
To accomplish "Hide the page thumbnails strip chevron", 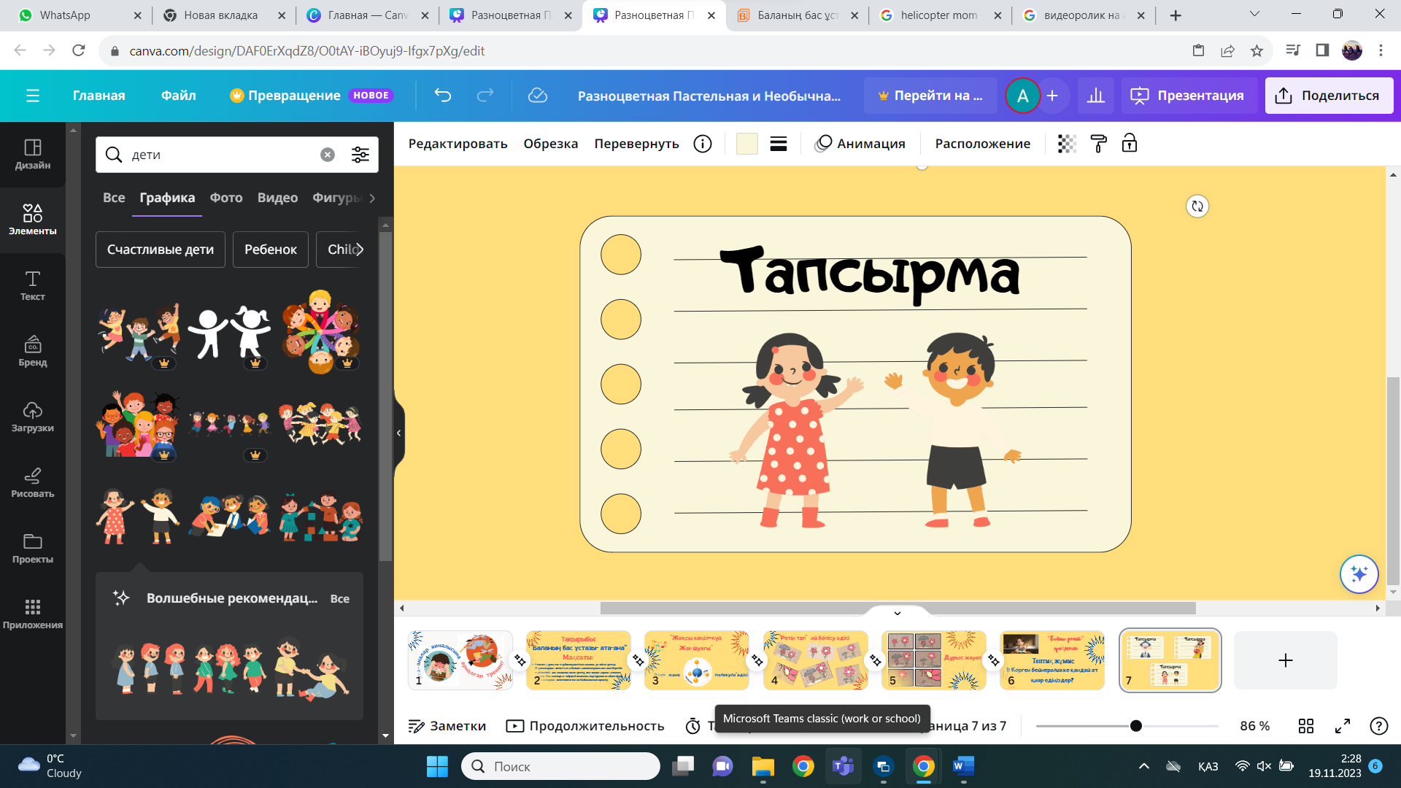I will tap(898, 613).
